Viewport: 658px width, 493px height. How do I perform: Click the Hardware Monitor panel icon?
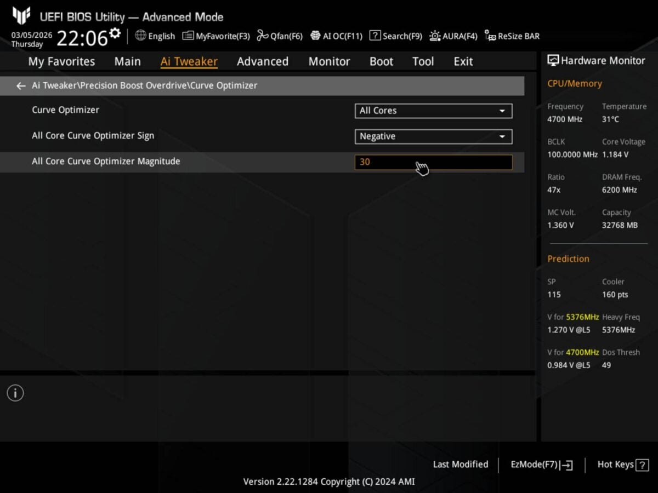554,60
